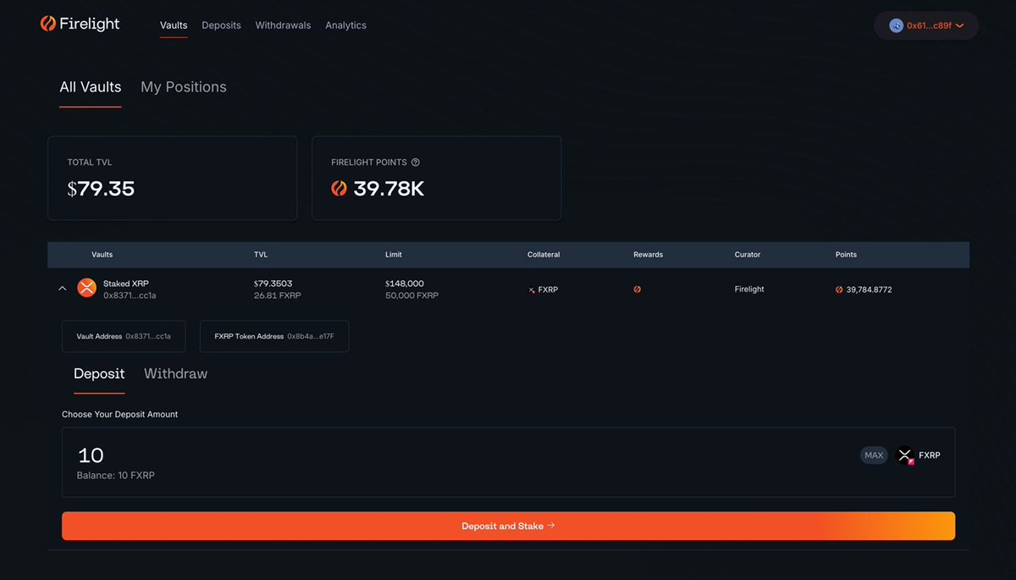Click the Firelight rewards icon in the Rewards column
The width and height of the screenshot is (1016, 580).
pos(637,289)
